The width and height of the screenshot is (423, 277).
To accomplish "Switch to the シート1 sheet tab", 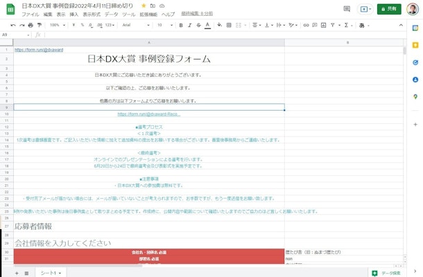I will click(49, 273).
